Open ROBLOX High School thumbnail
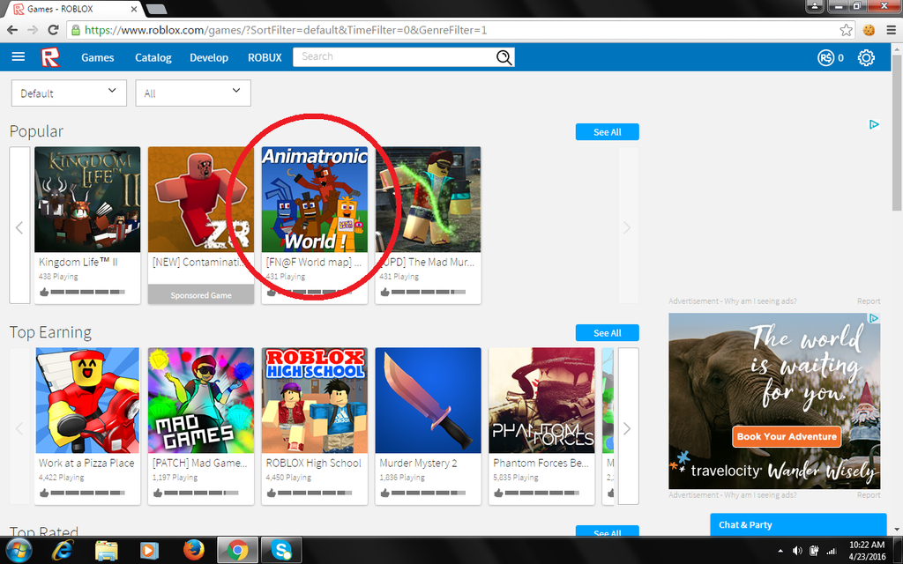This screenshot has width=903, height=564. click(315, 400)
